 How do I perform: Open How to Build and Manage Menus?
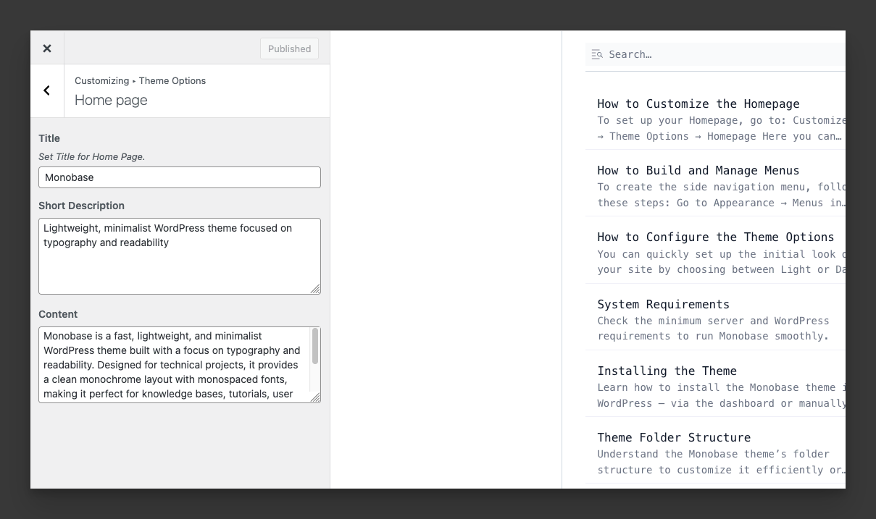(698, 171)
